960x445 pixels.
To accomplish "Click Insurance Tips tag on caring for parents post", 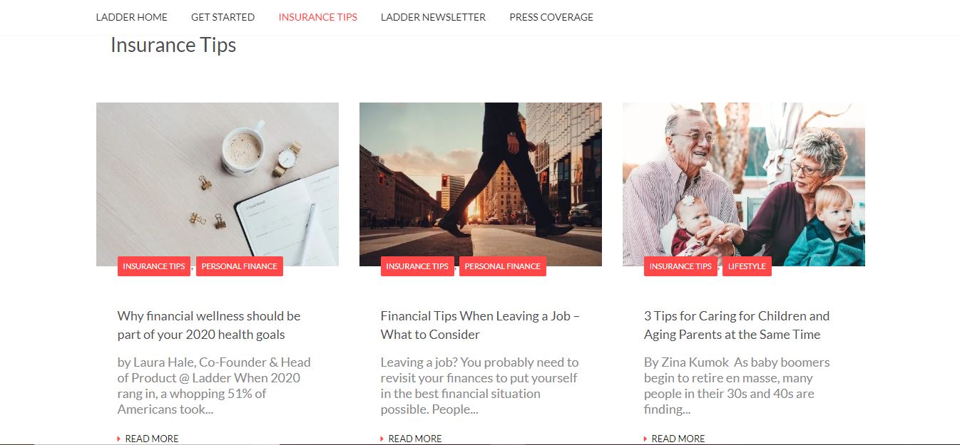I will [680, 266].
